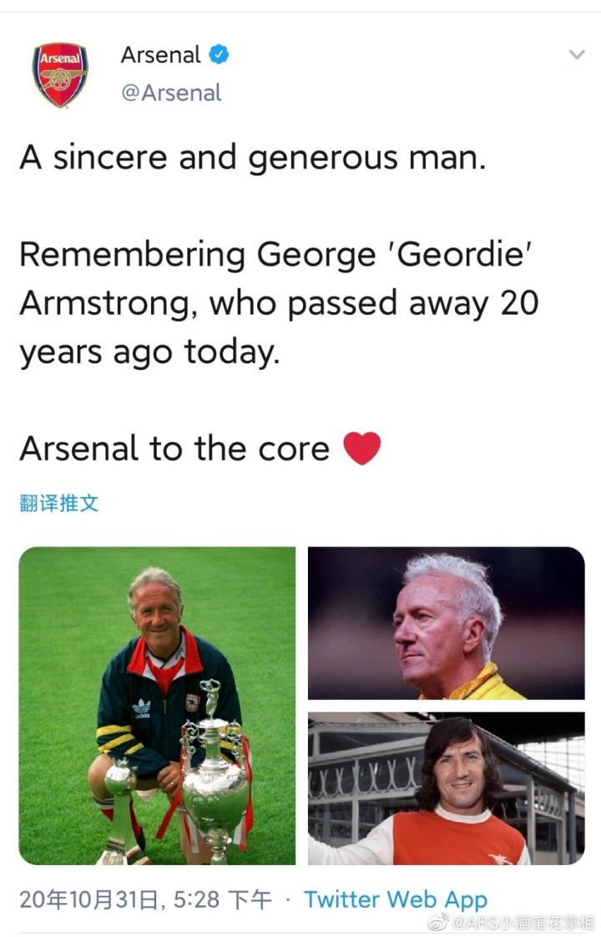Open the Twitter Web App source link
The width and height of the screenshot is (601, 937).
pyautogui.click(x=395, y=899)
